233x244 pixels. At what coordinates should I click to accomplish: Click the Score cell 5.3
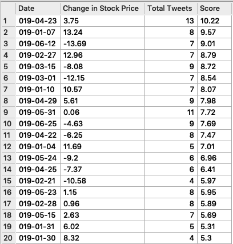[214, 238]
